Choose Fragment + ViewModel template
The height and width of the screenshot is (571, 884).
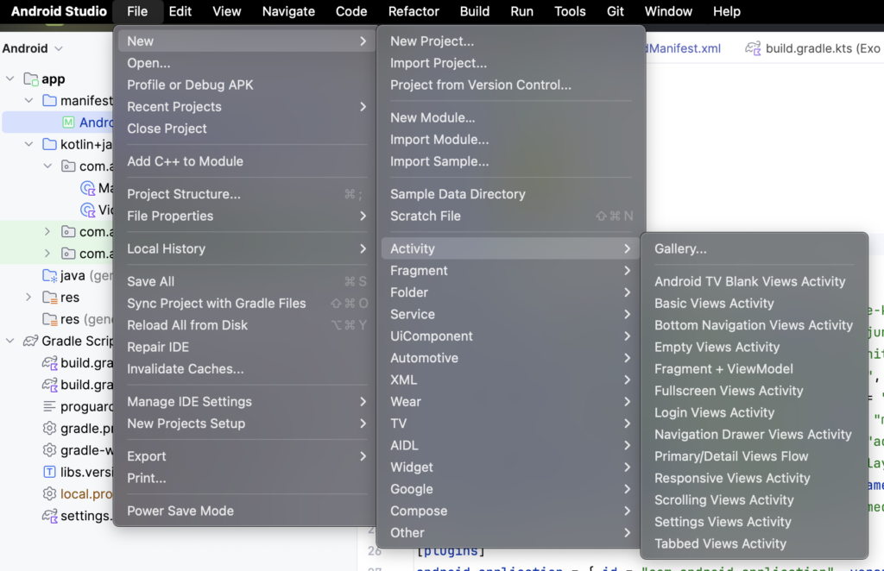(x=754, y=369)
